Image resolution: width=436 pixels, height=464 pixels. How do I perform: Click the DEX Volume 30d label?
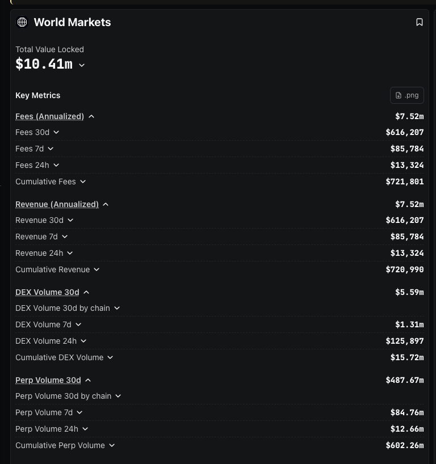click(x=47, y=292)
